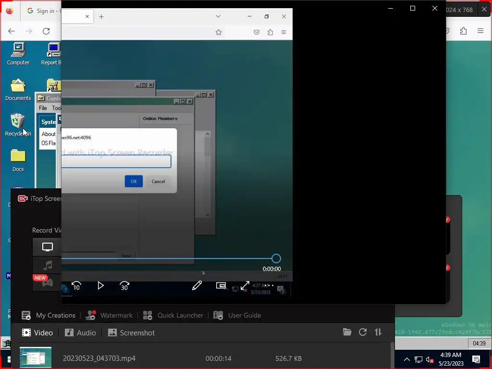Skip forward 30 seconds in the player

[x=124, y=285]
